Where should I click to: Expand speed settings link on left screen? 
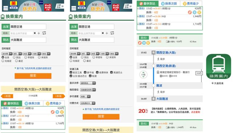(x=33, y=68)
